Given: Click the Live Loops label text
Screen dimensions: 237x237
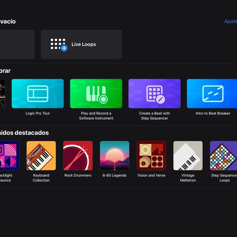Looking at the screenshot, I should (84, 44).
